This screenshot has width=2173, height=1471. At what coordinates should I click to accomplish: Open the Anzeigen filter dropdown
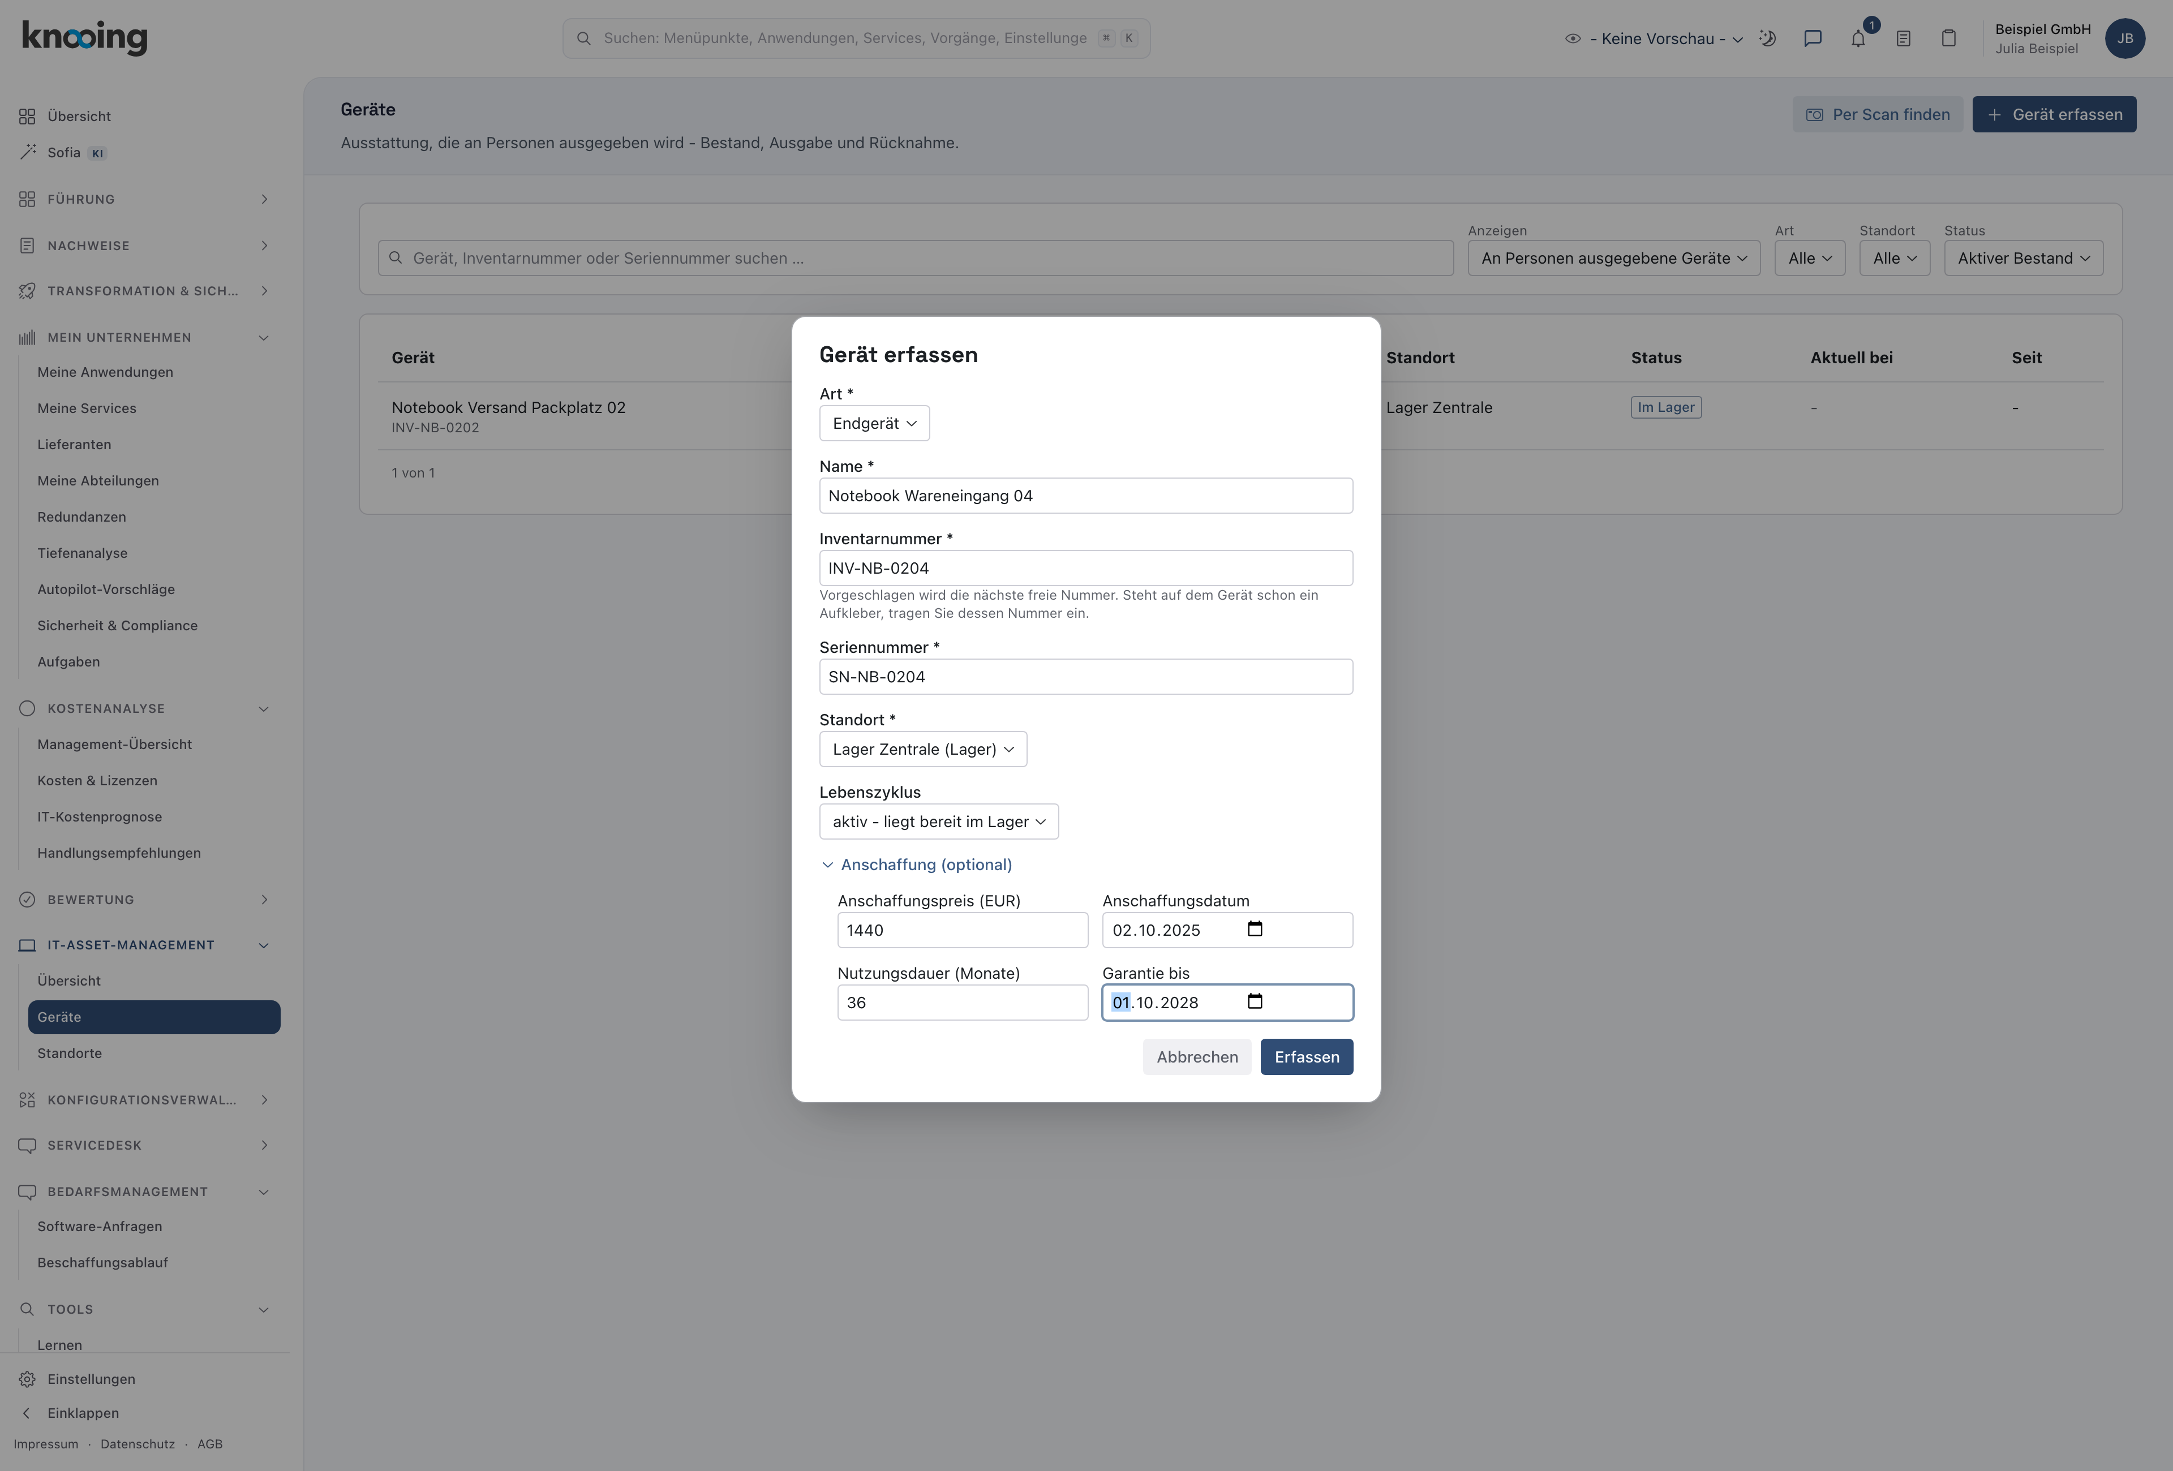pos(1614,258)
